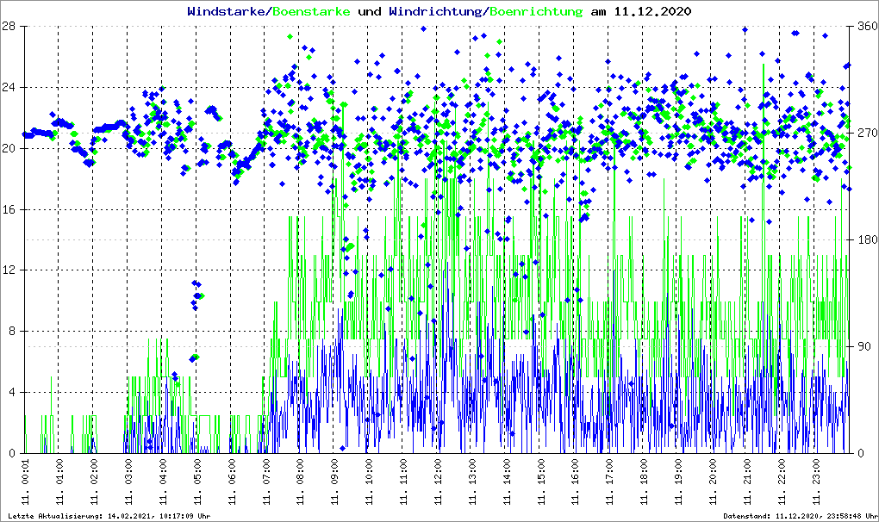Click the blue 'Windrichtung' title word
Image resolution: width=879 pixels, height=522 pixels.
point(437,12)
